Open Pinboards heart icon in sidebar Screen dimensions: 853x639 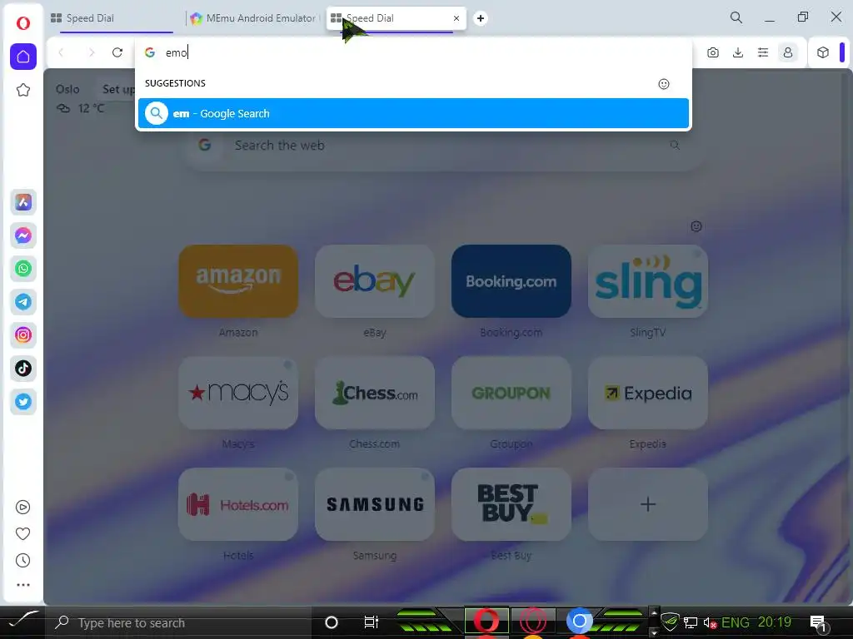click(22, 533)
